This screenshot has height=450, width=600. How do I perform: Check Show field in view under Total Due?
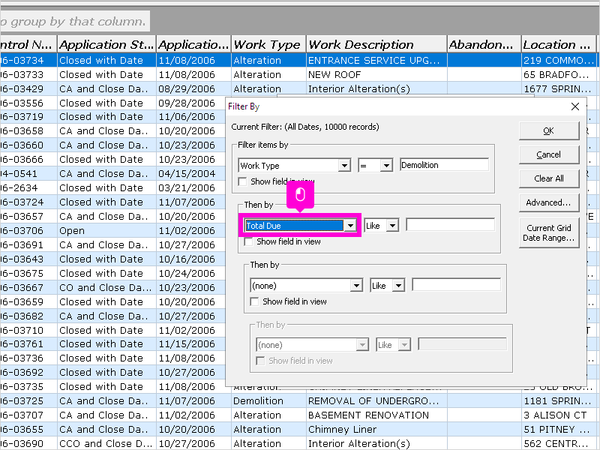tap(249, 241)
